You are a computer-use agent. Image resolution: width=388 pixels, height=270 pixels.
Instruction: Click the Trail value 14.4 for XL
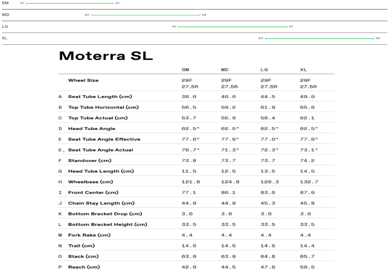[307, 246]
